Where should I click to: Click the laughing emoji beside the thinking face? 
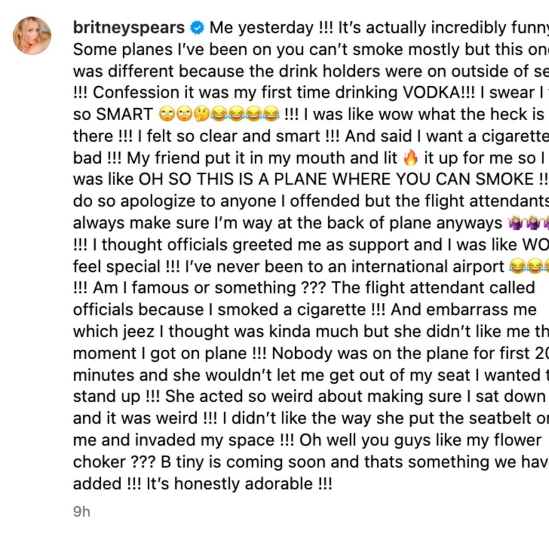click(217, 115)
